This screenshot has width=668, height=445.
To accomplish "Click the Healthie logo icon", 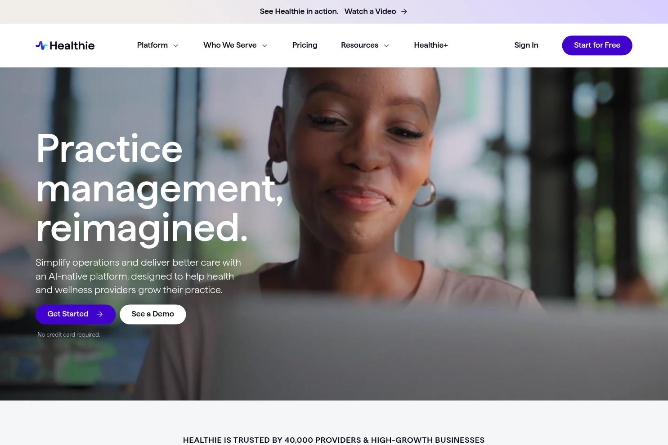I will (x=41, y=45).
